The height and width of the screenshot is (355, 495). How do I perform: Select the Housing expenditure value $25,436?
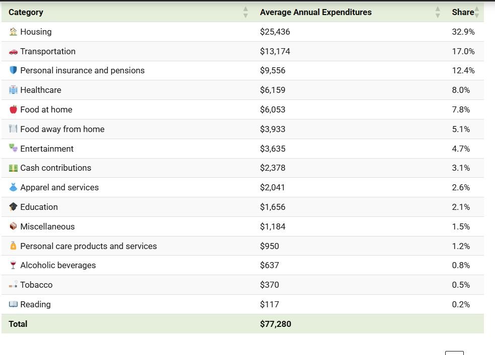275,32
